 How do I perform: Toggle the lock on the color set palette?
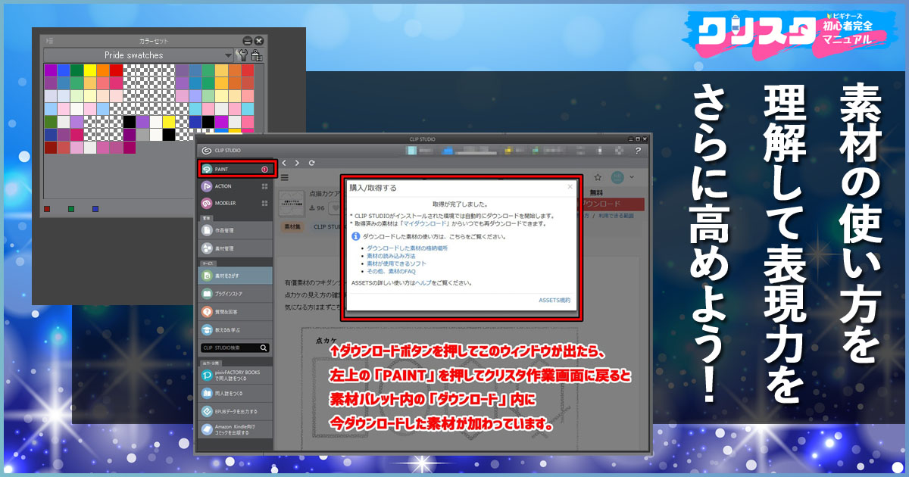click(258, 55)
